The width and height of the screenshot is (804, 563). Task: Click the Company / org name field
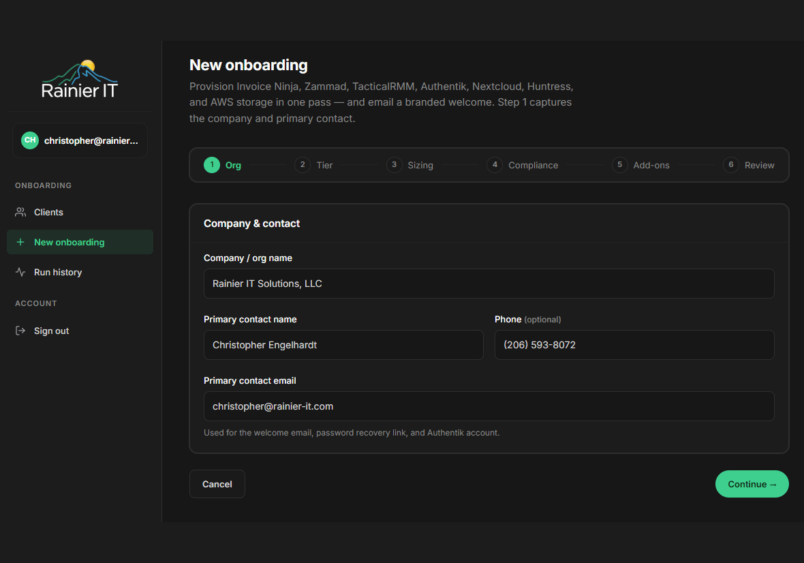[489, 284]
